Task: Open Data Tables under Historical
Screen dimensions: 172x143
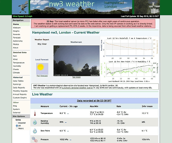Action: 18,81
